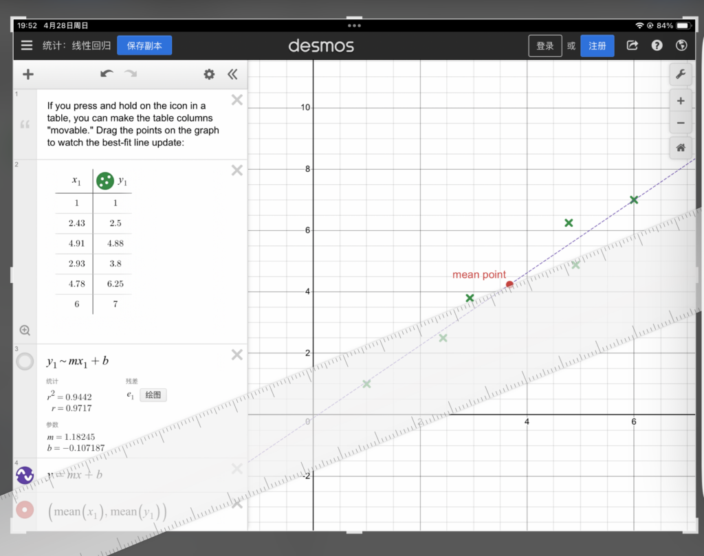Viewport: 704px width, 556px height.
Task: Click the zoom-fit magnifier under the table
Action: coord(25,331)
